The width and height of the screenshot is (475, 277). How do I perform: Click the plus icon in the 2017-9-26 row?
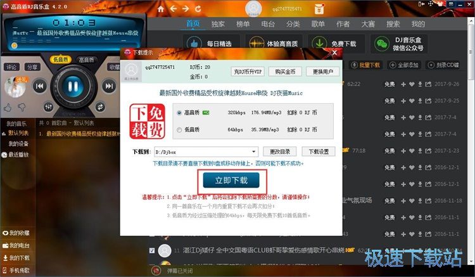point(403,84)
